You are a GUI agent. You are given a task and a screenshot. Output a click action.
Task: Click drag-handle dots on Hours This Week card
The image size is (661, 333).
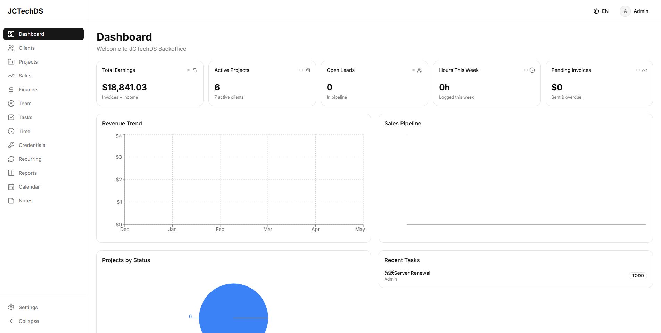coord(526,70)
